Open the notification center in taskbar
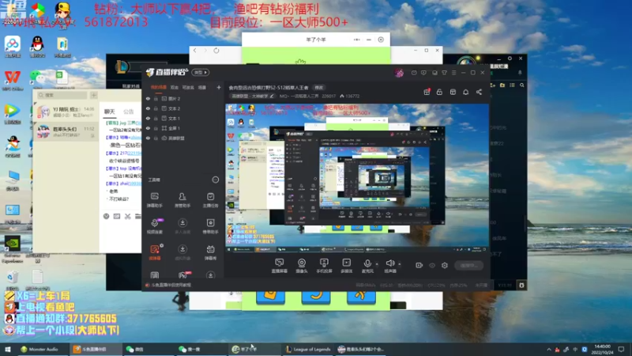The width and height of the screenshot is (632, 356). [621, 349]
